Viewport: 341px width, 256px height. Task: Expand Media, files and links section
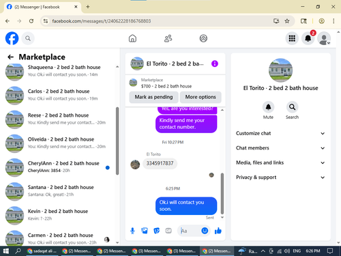280,162
